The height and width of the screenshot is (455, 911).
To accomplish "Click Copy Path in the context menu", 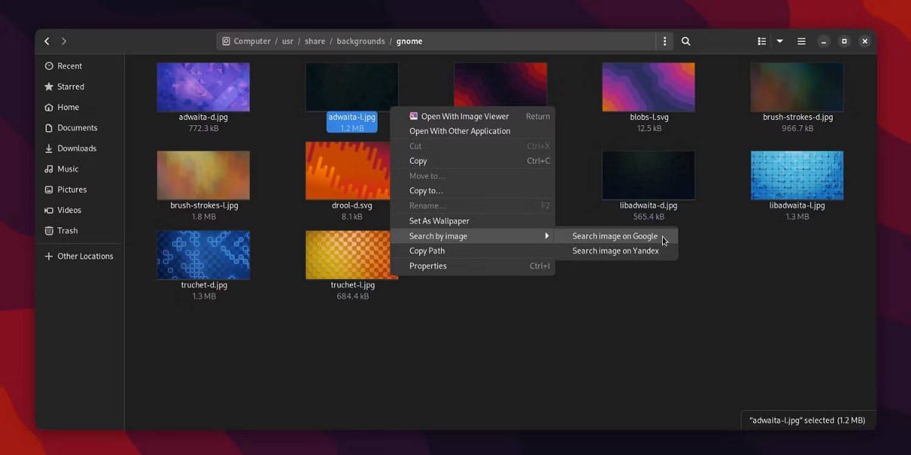I will click(x=427, y=250).
